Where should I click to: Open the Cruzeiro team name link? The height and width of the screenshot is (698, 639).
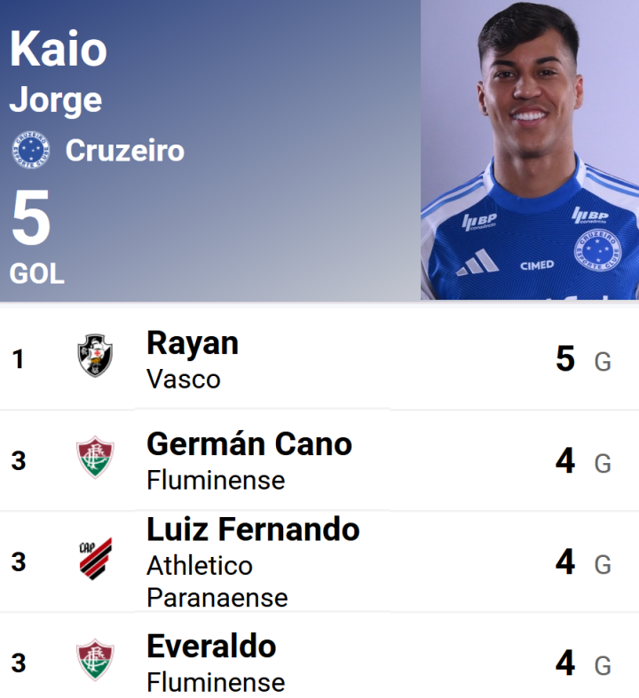pyautogui.click(x=125, y=151)
